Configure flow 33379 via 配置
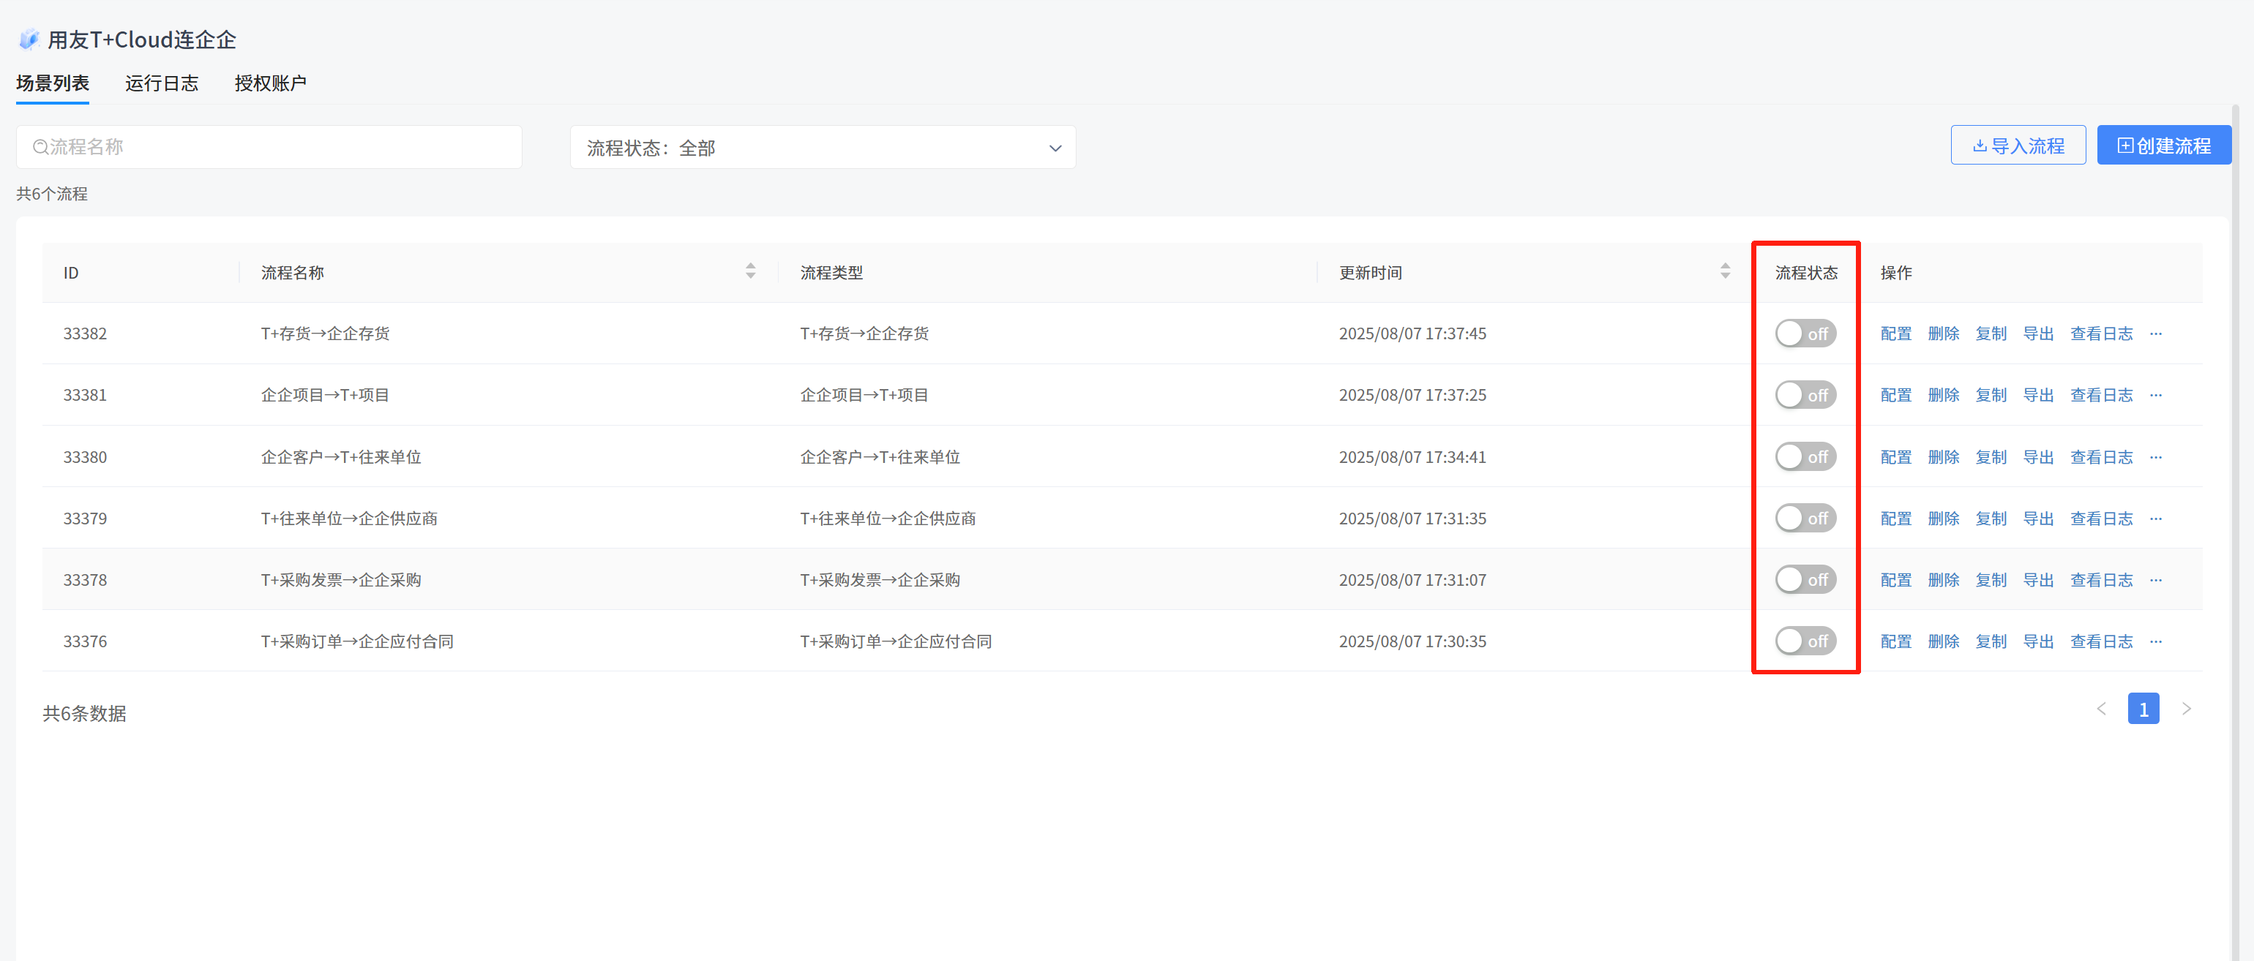 (1896, 519)
